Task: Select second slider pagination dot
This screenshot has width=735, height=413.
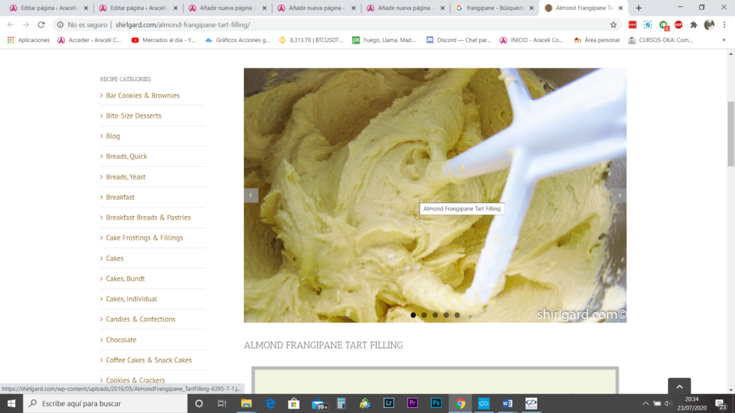Action: [424, 315]
